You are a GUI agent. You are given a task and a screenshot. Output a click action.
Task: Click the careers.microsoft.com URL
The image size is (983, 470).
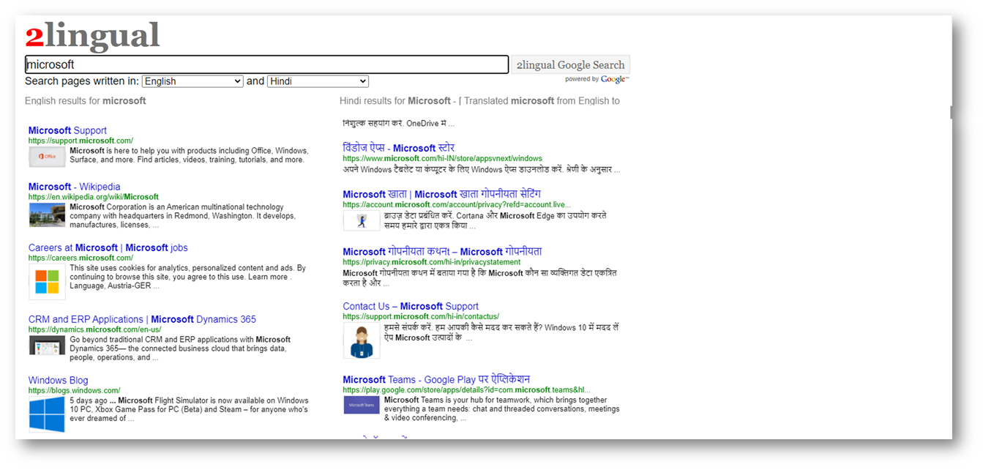point(81,258)
